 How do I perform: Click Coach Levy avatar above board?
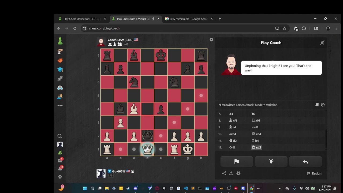101,42
